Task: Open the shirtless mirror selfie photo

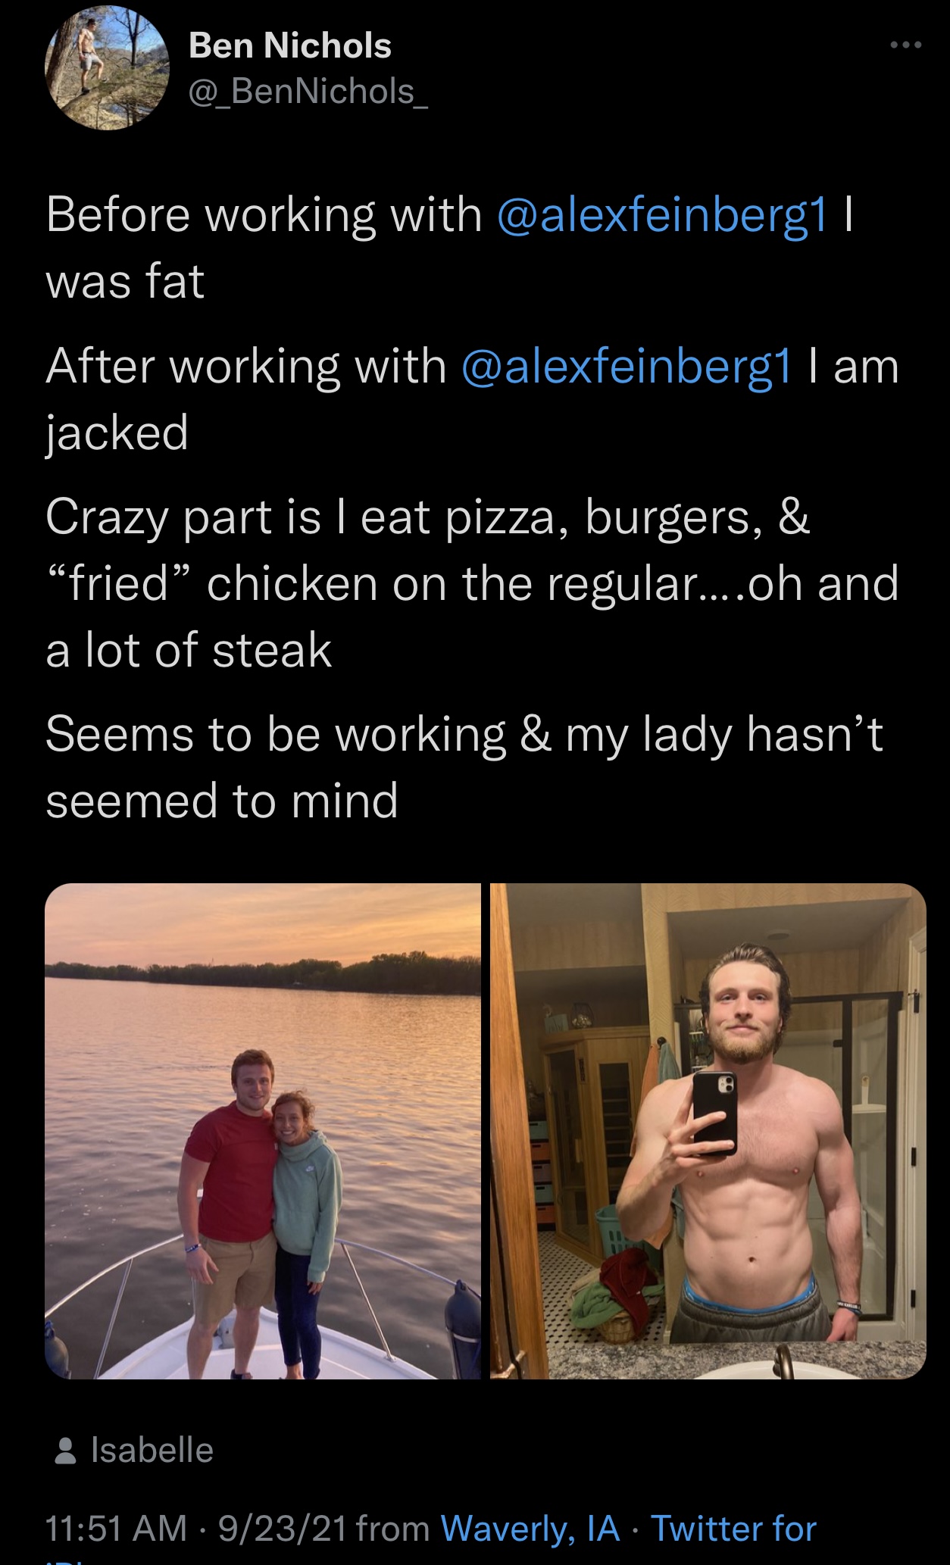Action: 708,1130
